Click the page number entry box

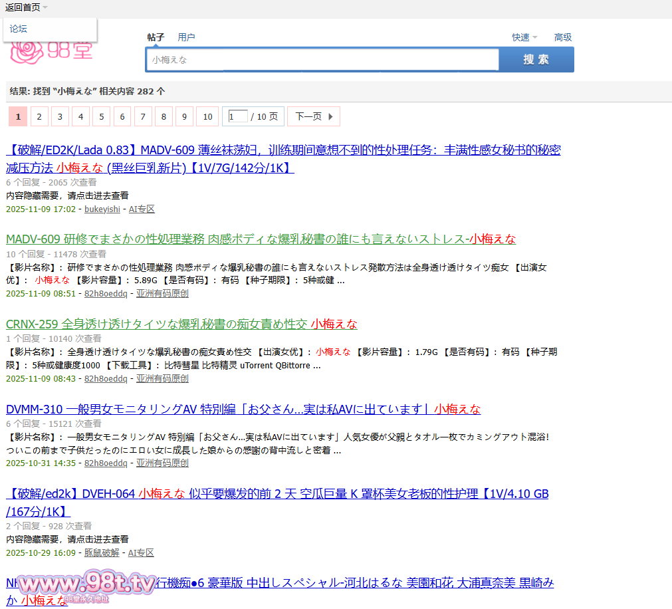(237, 117)
